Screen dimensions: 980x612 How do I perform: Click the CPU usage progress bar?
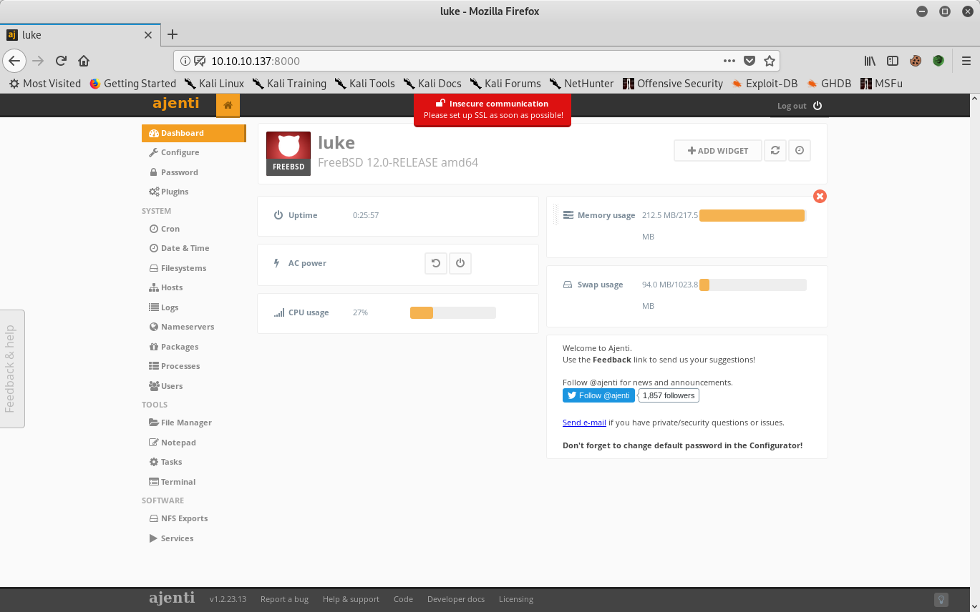pyautogui.click(x=452, y=312)
